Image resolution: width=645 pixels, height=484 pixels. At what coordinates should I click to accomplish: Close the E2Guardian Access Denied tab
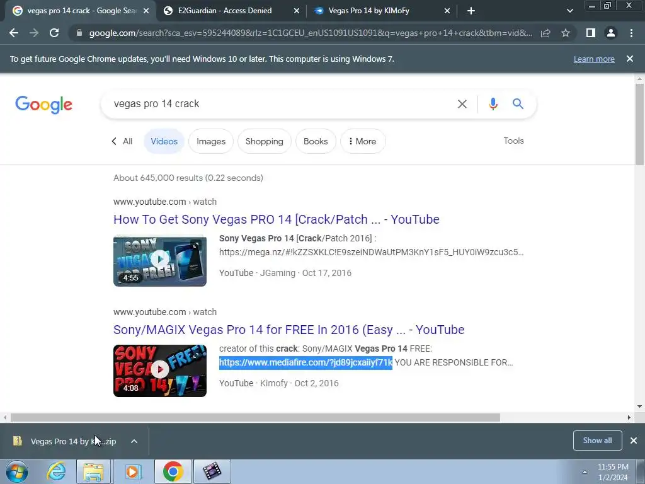click(296, 11)
